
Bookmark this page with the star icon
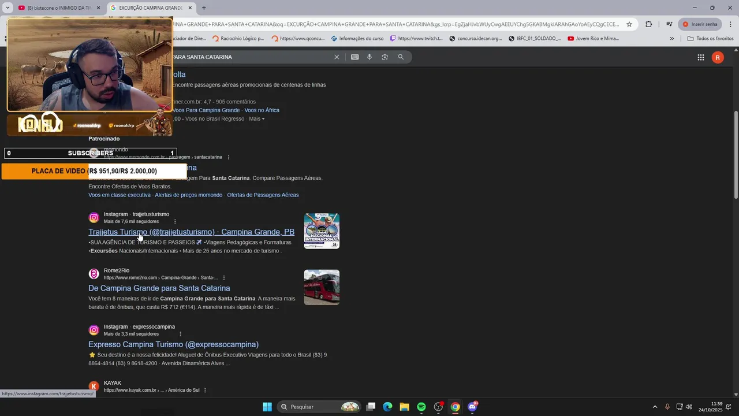coord(629,24)
